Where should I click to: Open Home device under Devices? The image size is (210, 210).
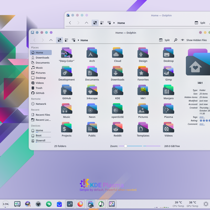[x=40, y=130]
